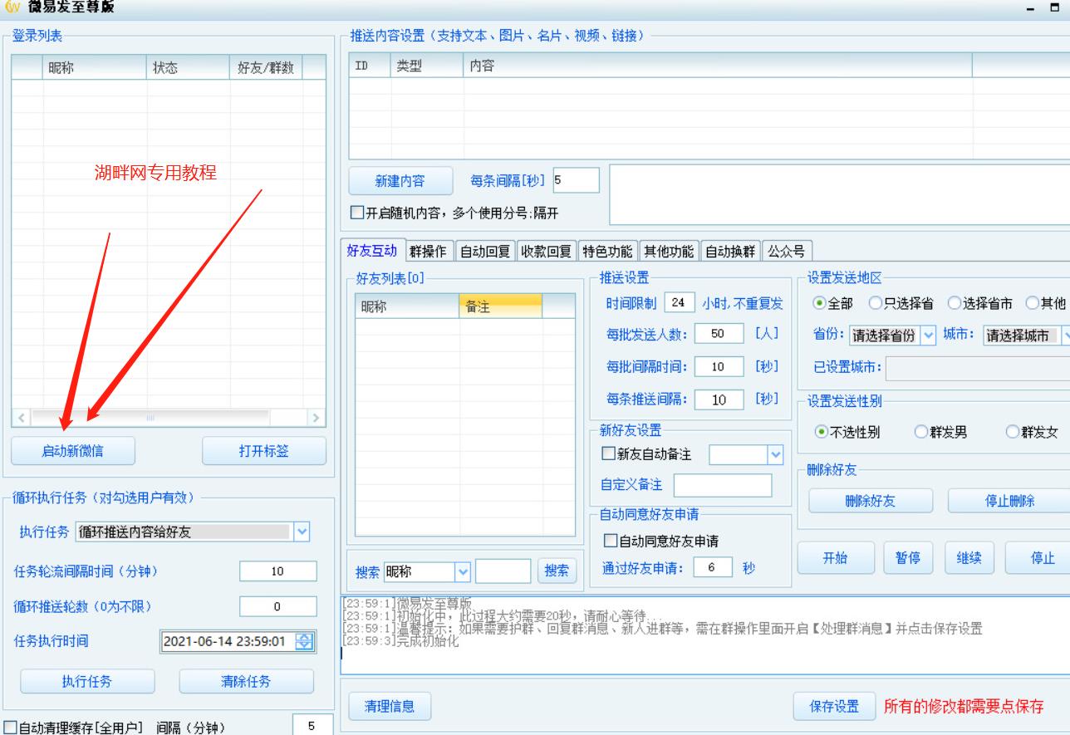This screenshot has width=1070, height=735.
Task: Click the 继续 button
Action: tap(969, 558)
